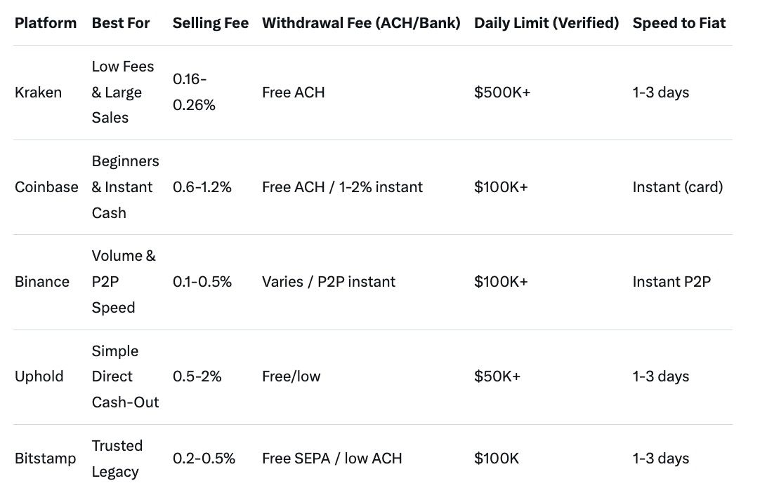Click the Daily Limit (Verified) header
The width and height of the screenshot is (767, 495).
click(x=546, y=23)
